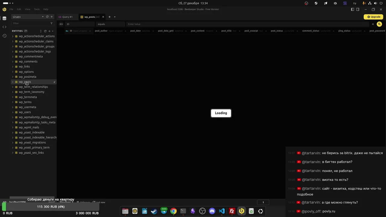Open a new tab with the plus button
The image size is (386, 217).
109,17
